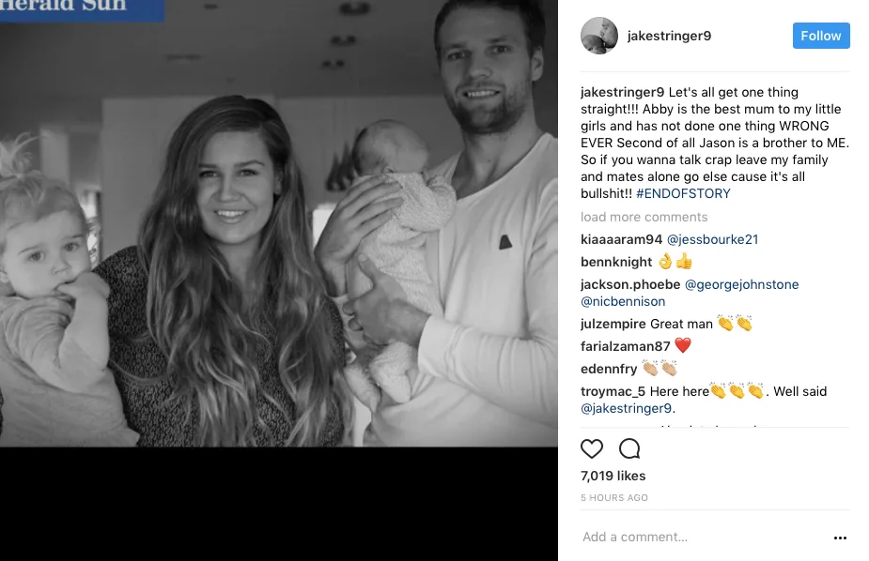The height and width of the screenshot is (561, 869).
Task: Open the comment speech bubble icon
Action: pos(629,448)
